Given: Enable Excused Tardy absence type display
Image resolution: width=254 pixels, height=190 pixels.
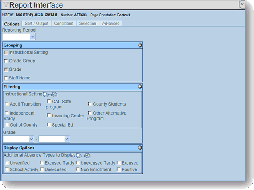Looking at the screenshot, I should coord(42,163).
